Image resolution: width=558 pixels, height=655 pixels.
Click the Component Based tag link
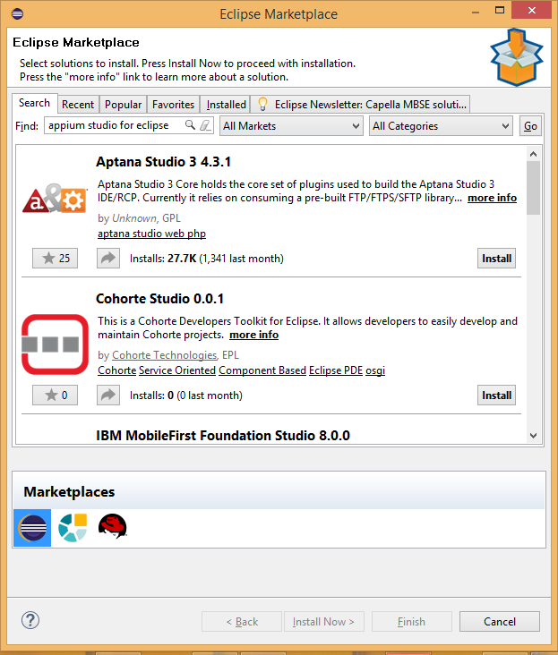point(262,370)
